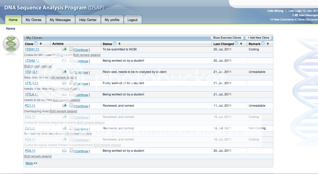Screen dimensions: 318x174
Task: Open the envelope icon in the 17TL3.11 row
Action: click(64, 83)
